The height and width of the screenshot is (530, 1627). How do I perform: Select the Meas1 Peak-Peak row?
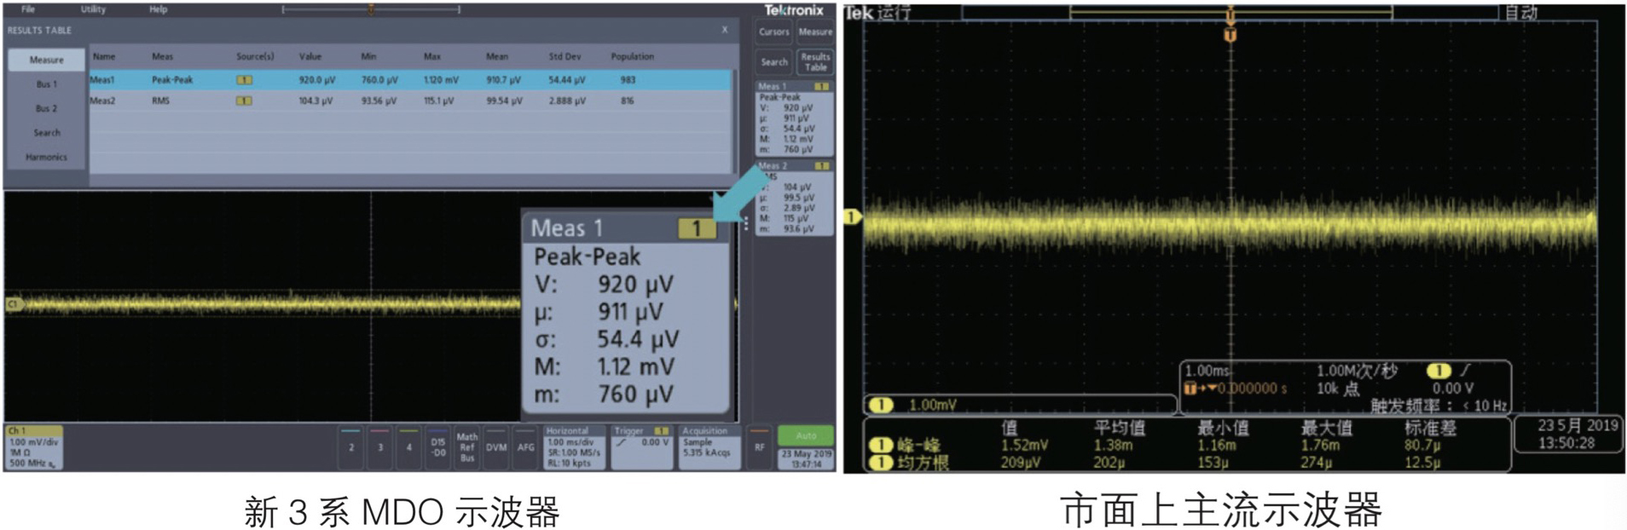coord(410,80)
